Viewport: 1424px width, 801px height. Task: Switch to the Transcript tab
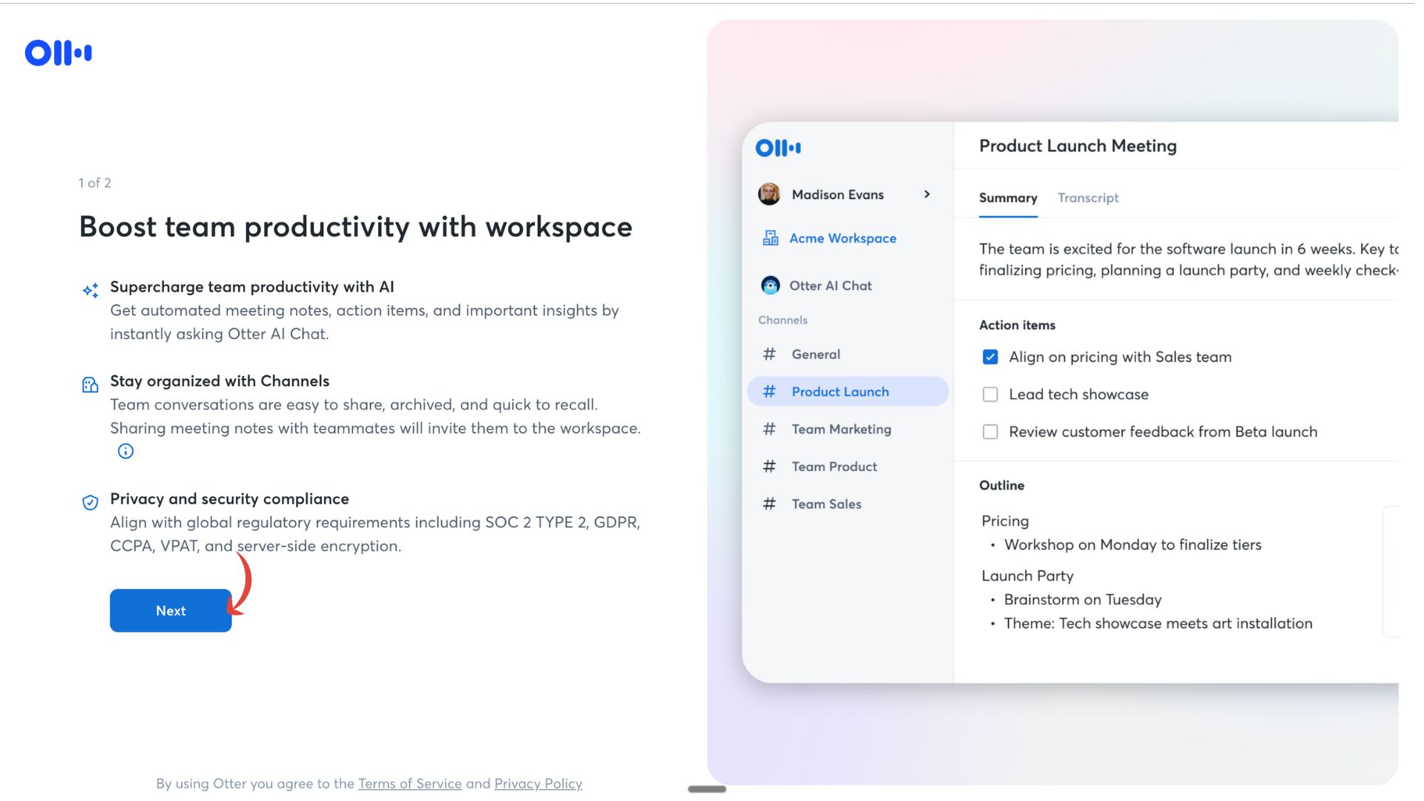[1087, 198]
